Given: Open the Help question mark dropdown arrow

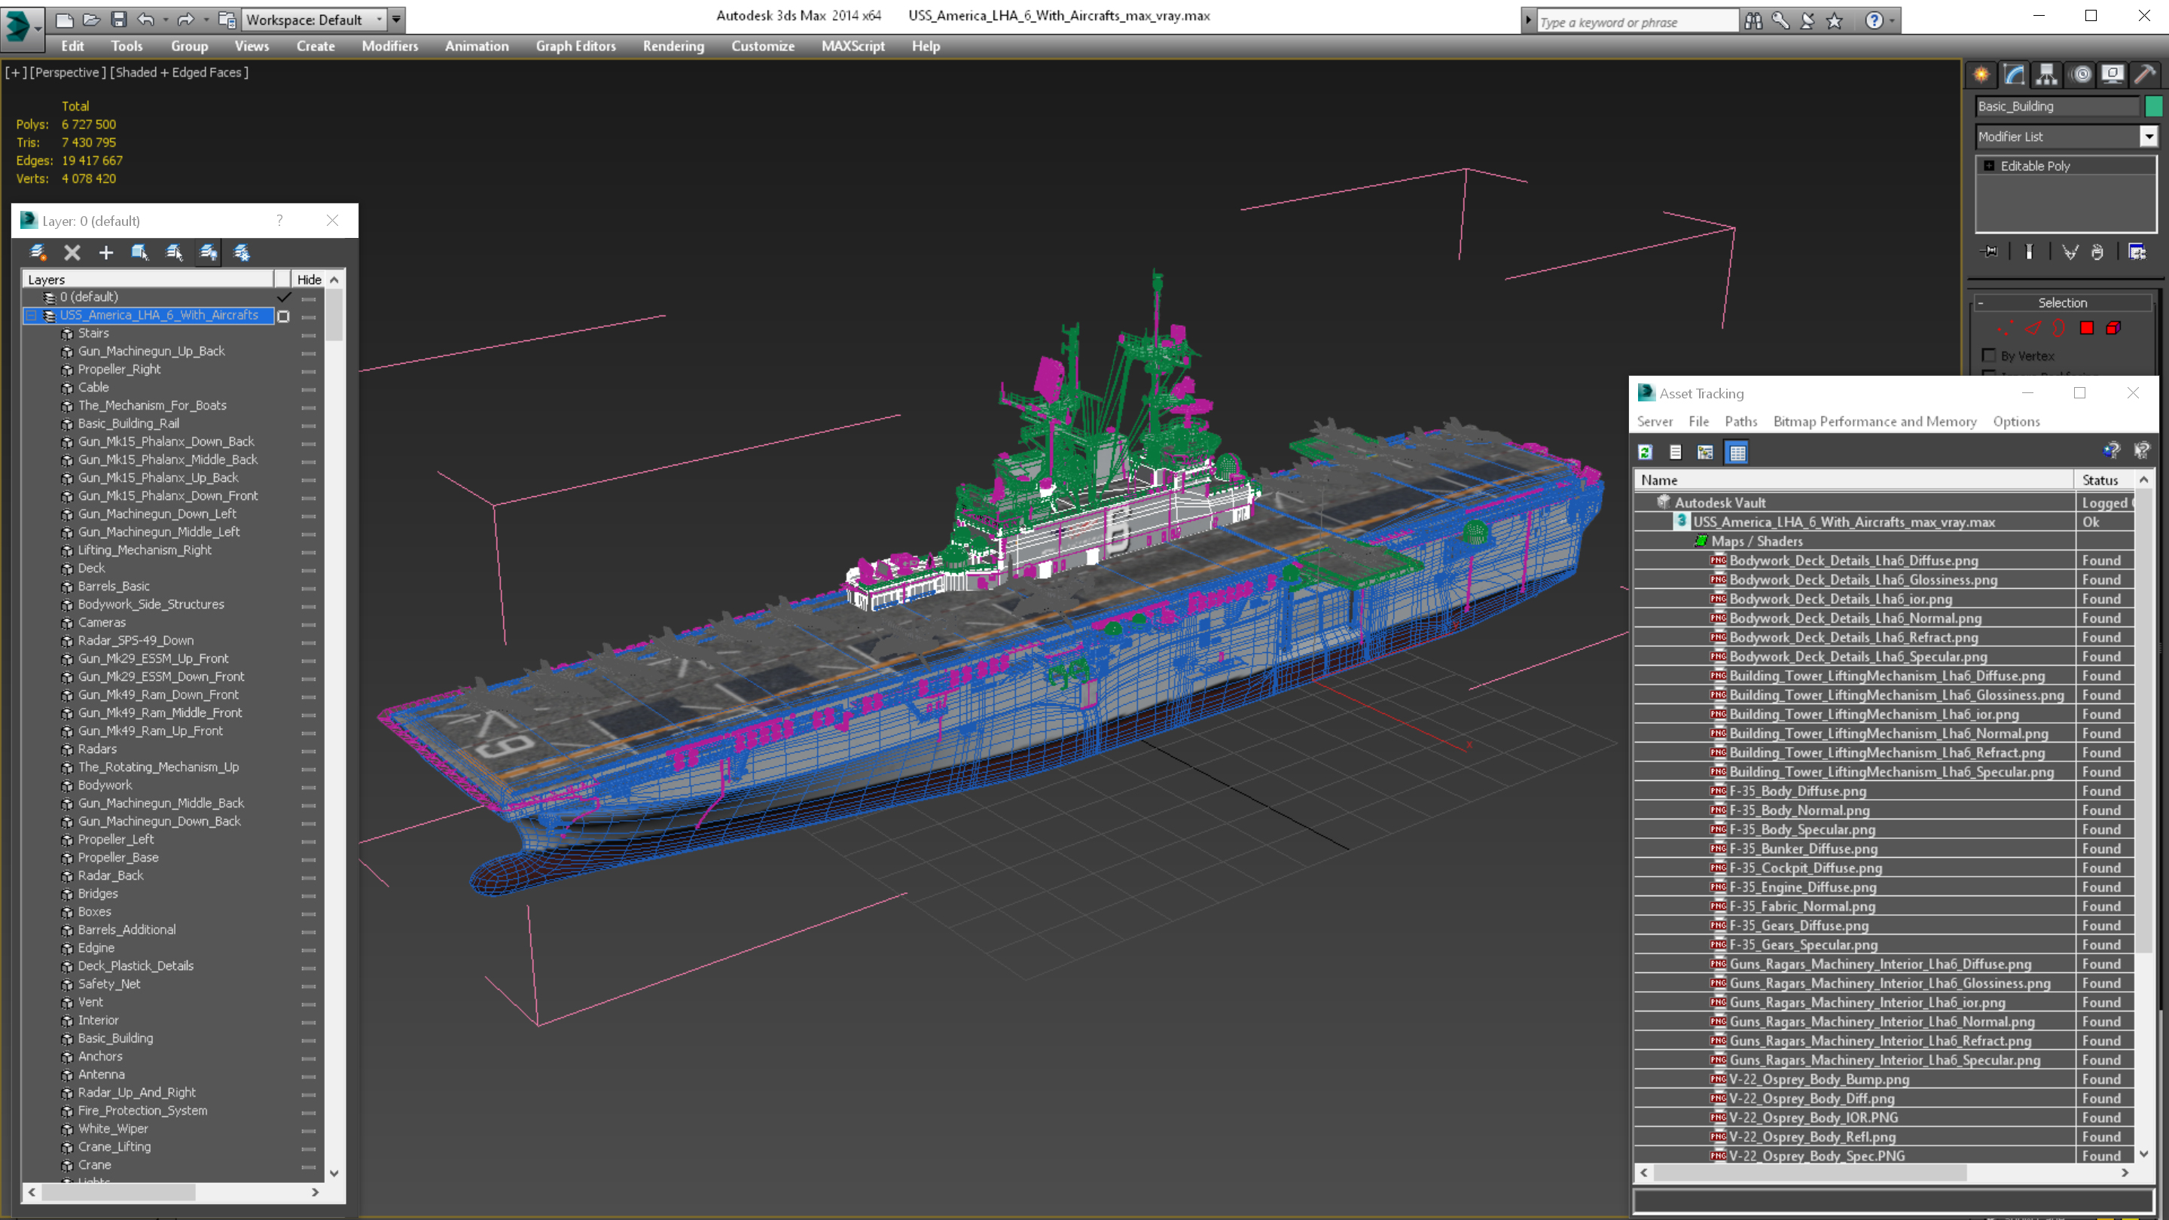Looking at the screenshot, I should coord(1892,20).
